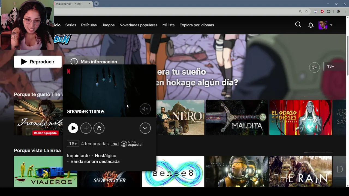Open the Frankenstein thumbnail
This screenshot has height=196, width=349.
point(38,117)
